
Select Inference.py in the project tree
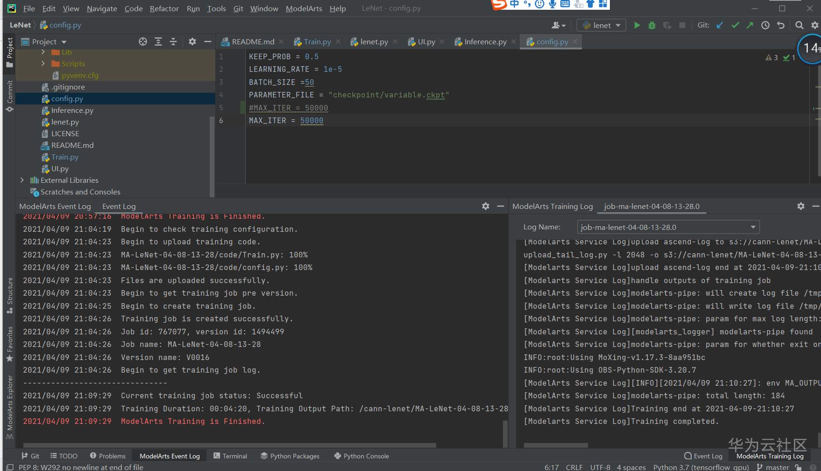point(72,111)
